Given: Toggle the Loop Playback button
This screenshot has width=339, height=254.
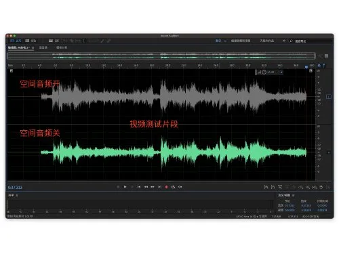Looking at the screenshot, I should point(174,187).
